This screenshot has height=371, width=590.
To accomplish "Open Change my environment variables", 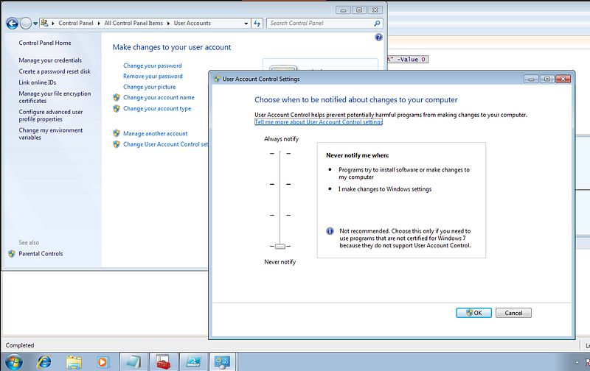I will (51, 134).
